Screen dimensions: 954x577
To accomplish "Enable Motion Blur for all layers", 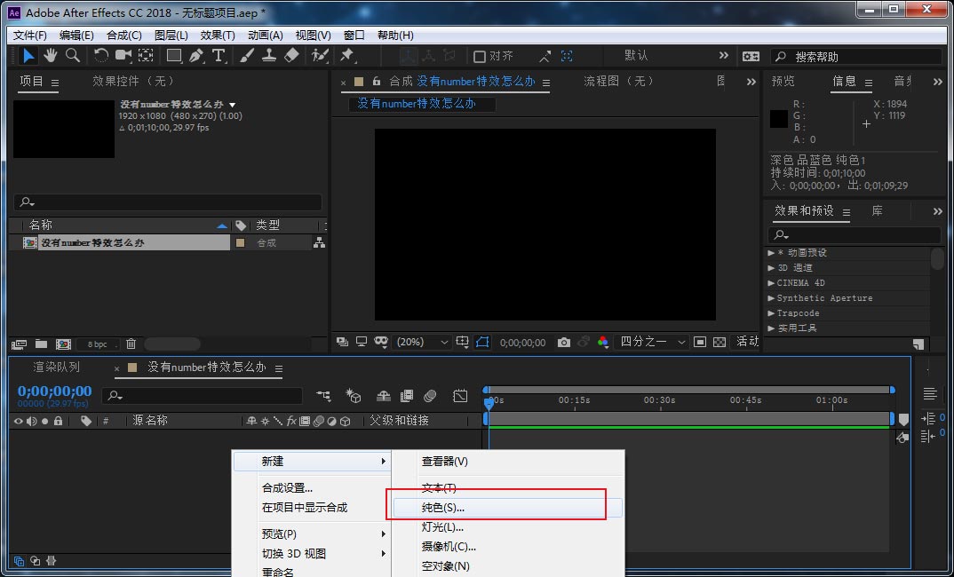I will pos(431,396).
